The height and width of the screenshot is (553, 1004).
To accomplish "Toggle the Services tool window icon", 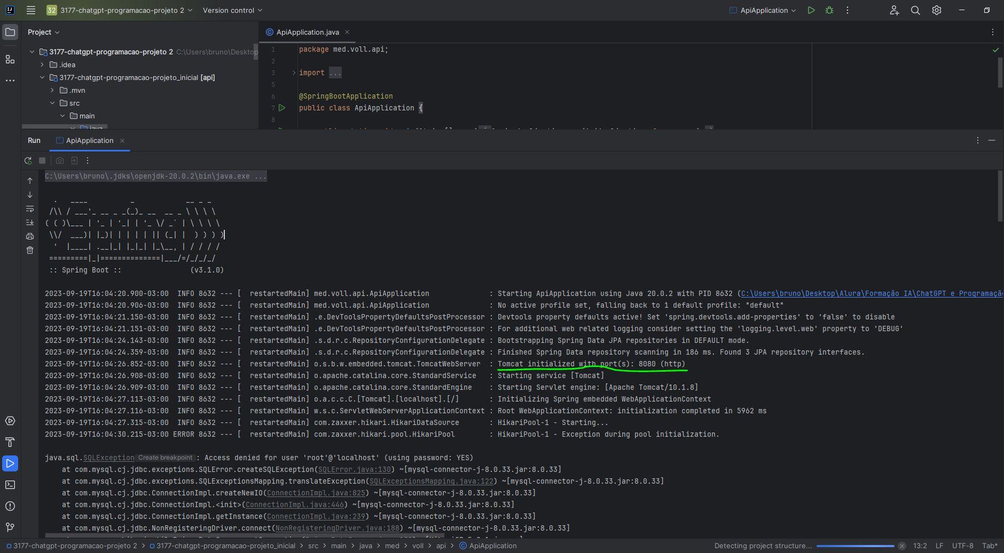I will coord(10,421).
